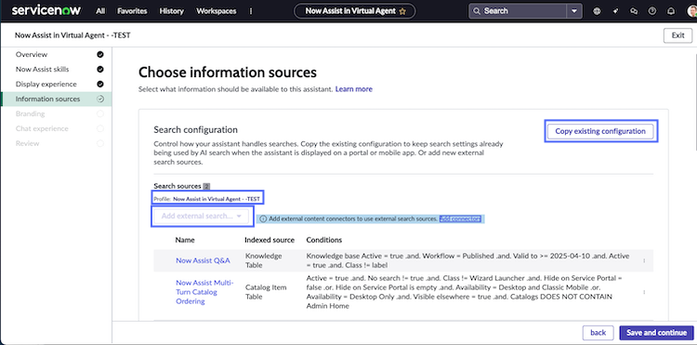Click the Indexed source column header
Viewport: 697px width, 345px height.
tap(270, 240)
